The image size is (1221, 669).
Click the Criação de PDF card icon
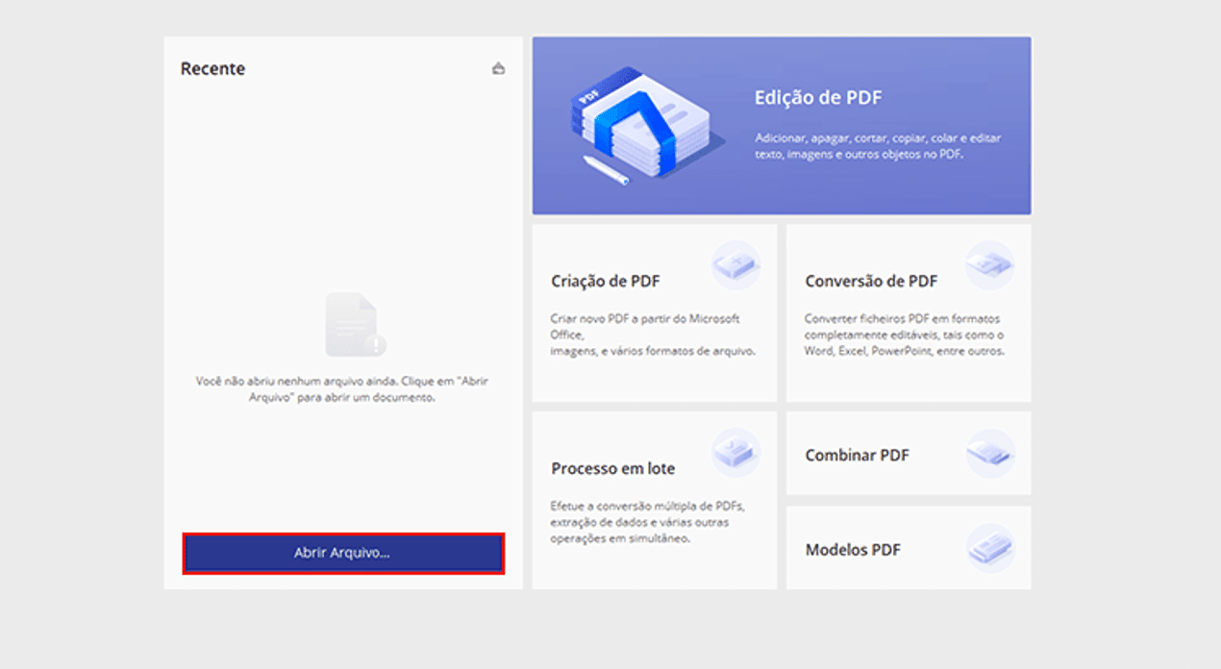click(x=735, y=264)
